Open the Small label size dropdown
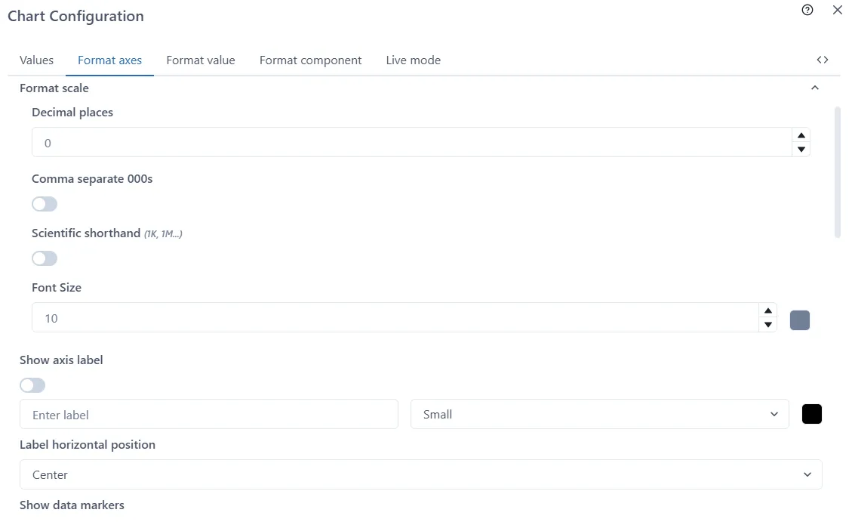The height and width of the screenshot is (522, 852). 599,414
